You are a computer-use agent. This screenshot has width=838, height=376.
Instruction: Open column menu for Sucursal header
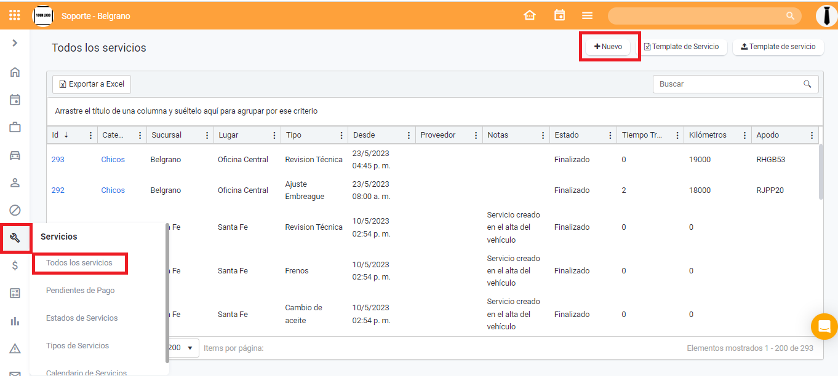point(207,135)
